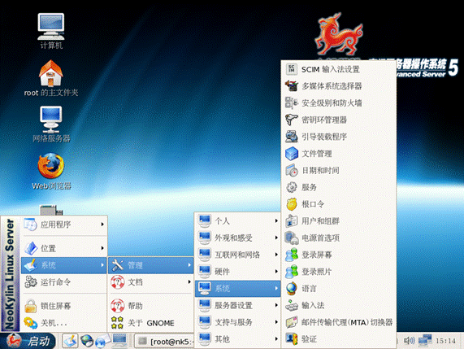Image resolution: width=464 pixels, height=349 pixels.
Task: Click the 电源首选项 icon
Action: [292, 238]
